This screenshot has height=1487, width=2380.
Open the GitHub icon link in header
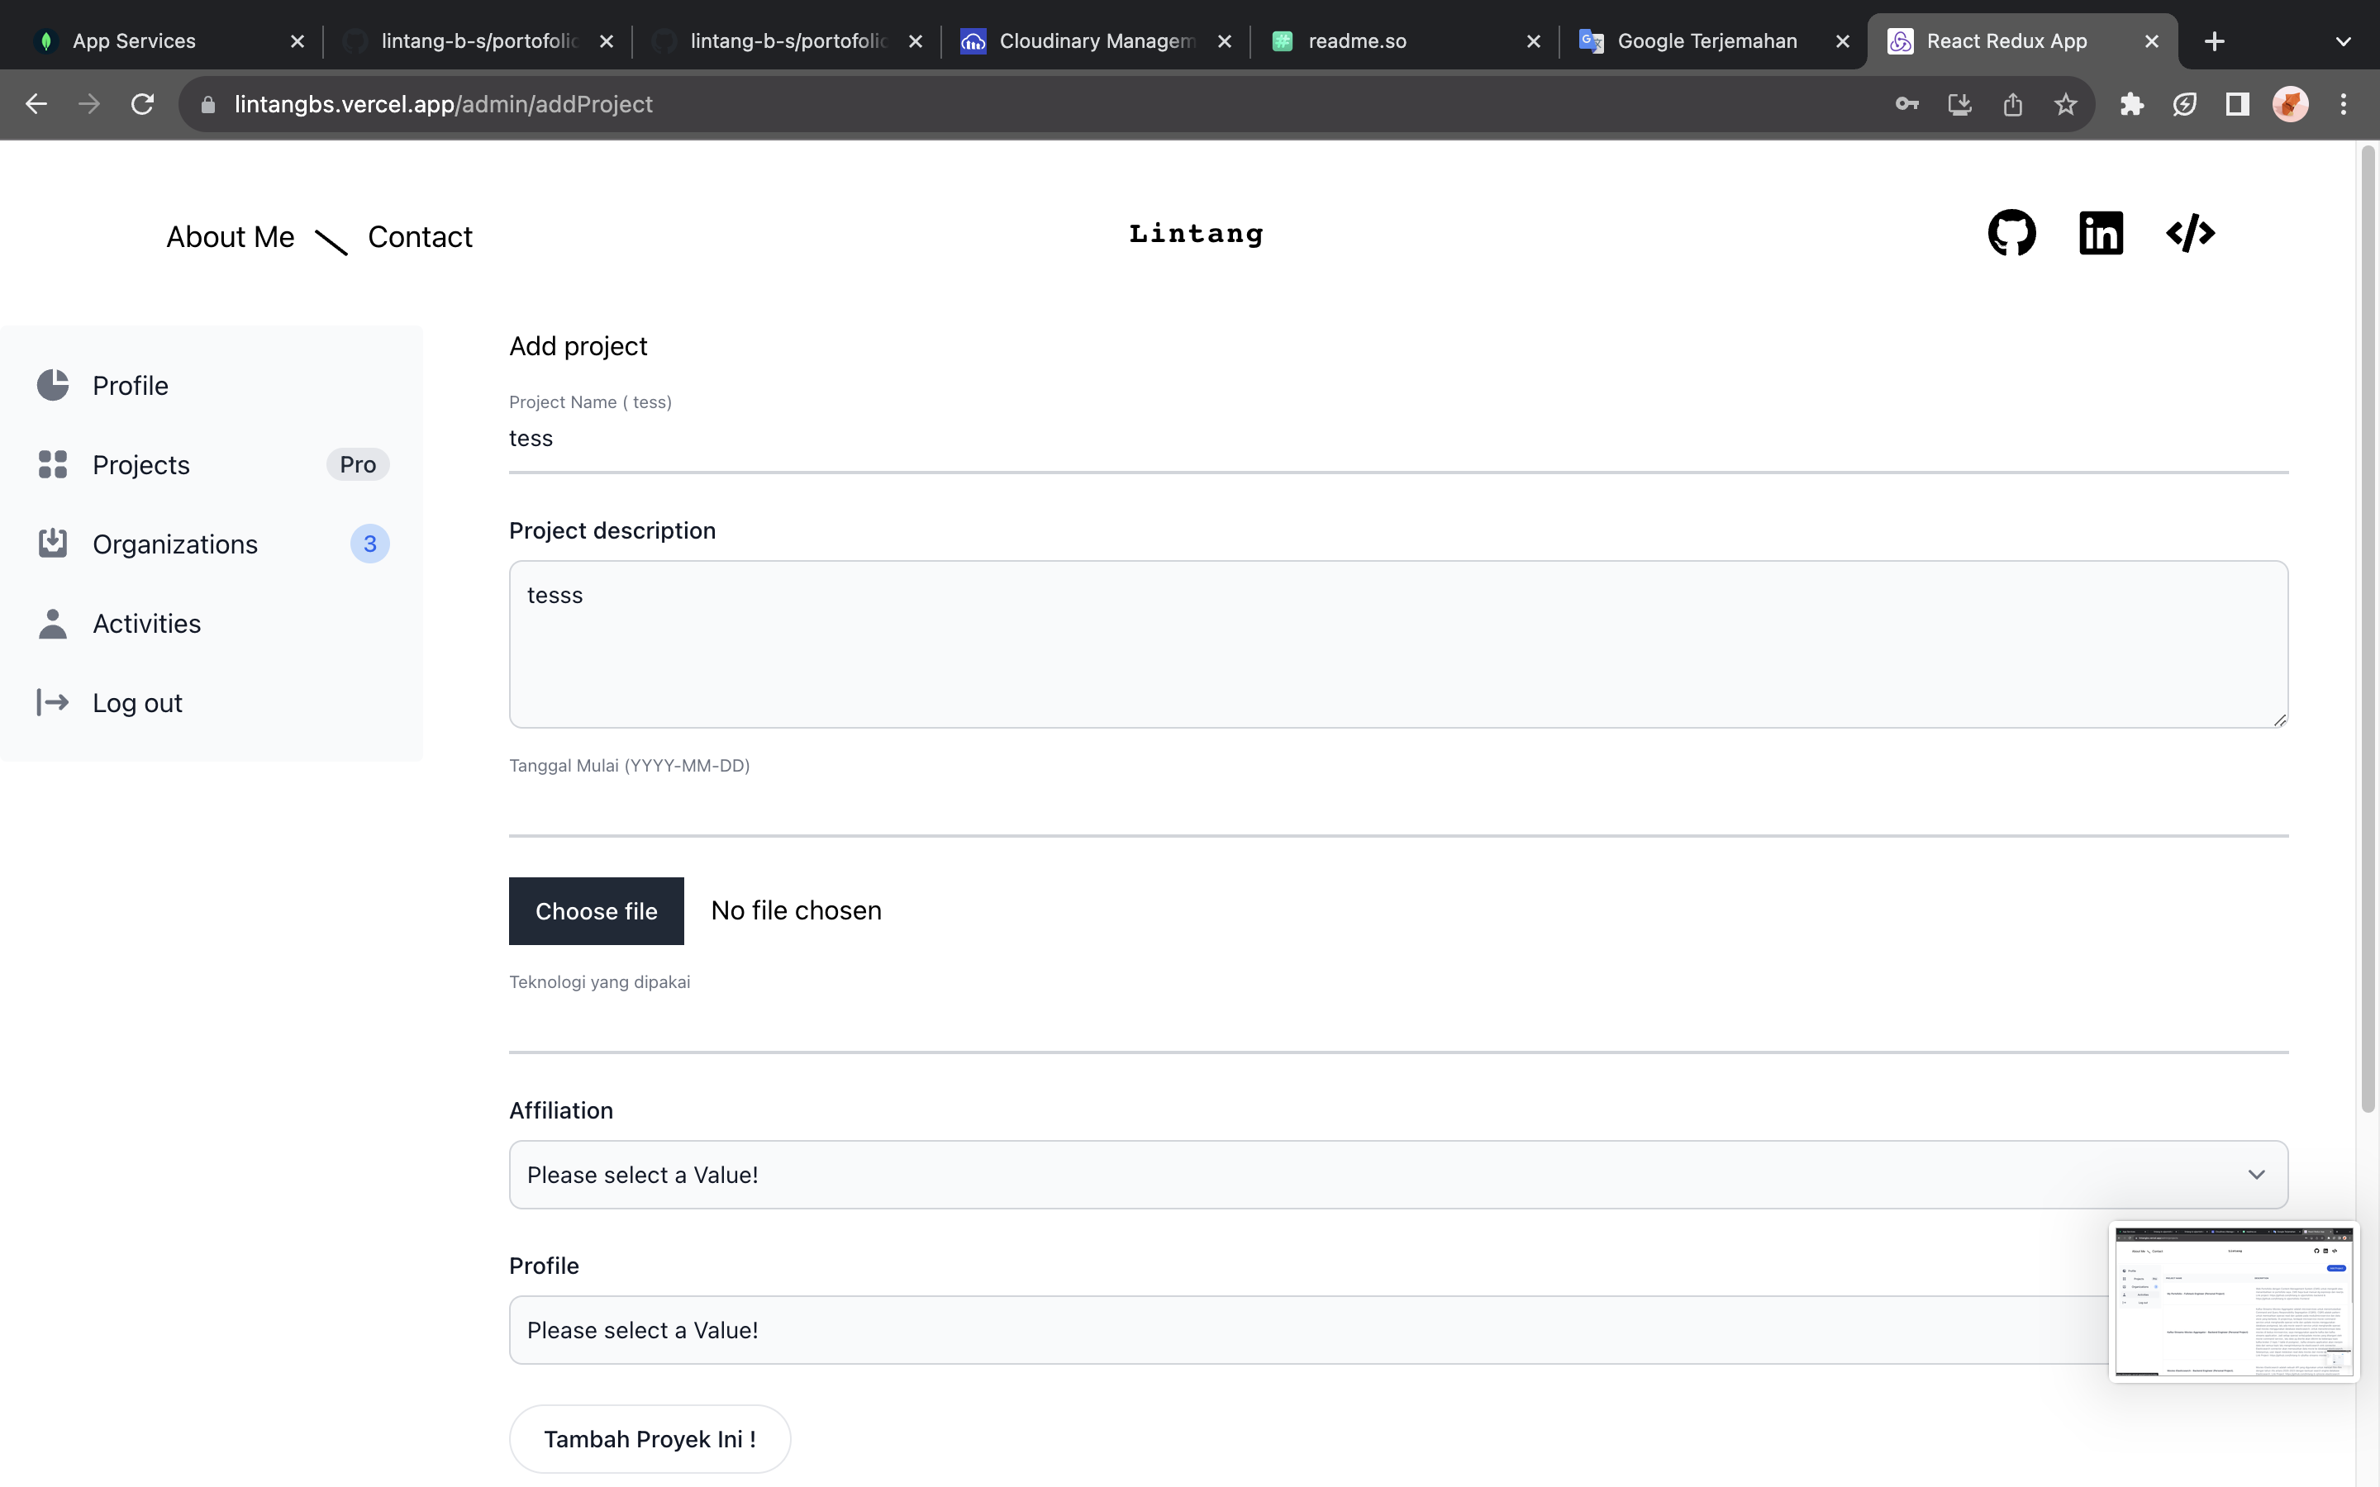click(2011, 233)
